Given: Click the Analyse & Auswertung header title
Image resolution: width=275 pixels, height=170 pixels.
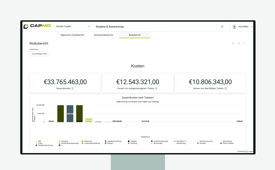Looking at the screenshot, I should [x=110, y=27].
